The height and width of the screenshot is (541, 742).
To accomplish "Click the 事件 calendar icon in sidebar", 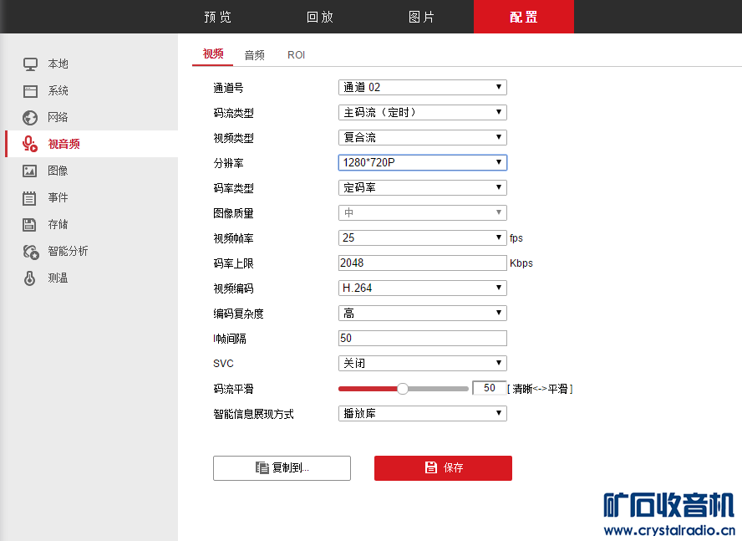I will pyautogui.click(x=29, y=198).
